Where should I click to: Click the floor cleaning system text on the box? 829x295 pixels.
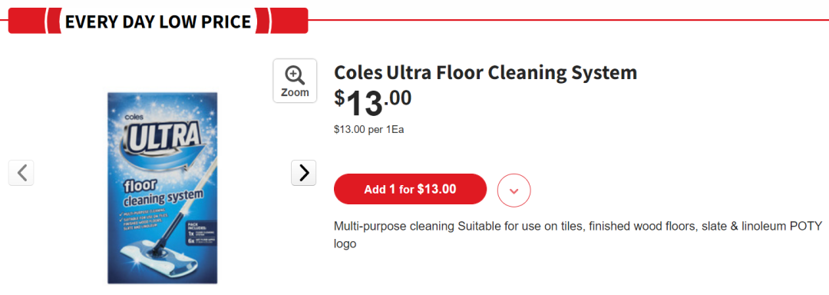[162, 194]
